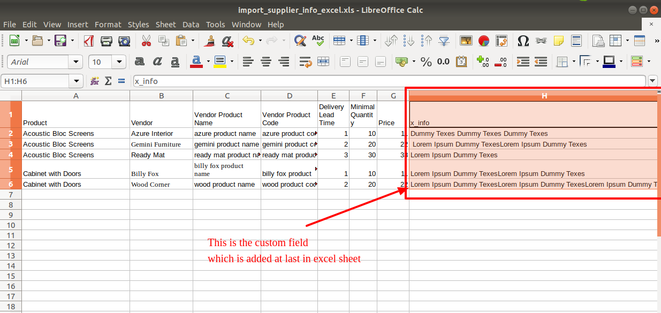Print the spreadsheet
Image resolution: width=661 pixels, height=313 pixels.
[107, 41]
